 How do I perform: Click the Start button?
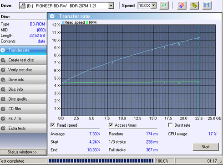(x=206, y=147)
